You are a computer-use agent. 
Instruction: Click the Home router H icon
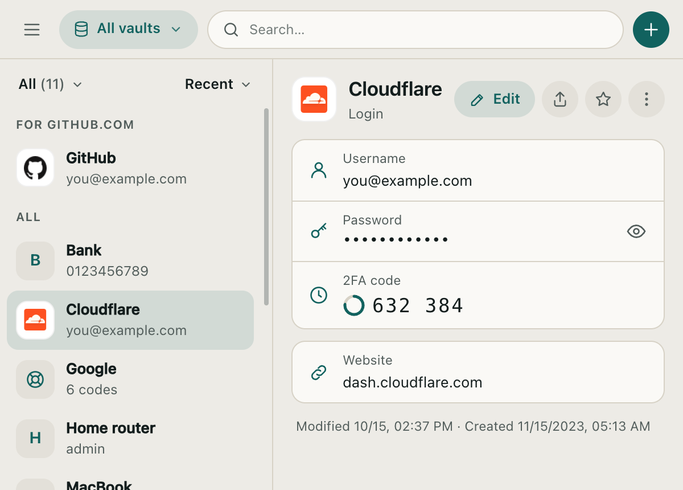click(x=35, y=439)
